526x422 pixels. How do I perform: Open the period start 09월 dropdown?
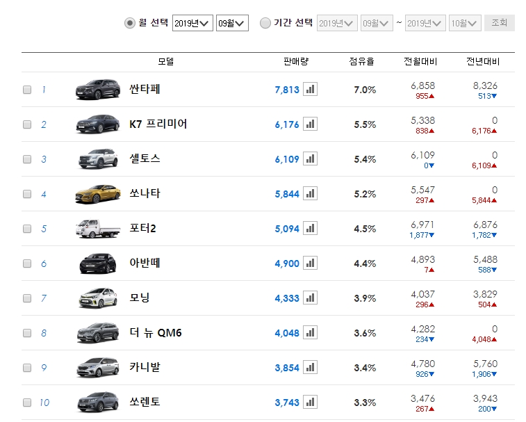(x=377, y=23)
